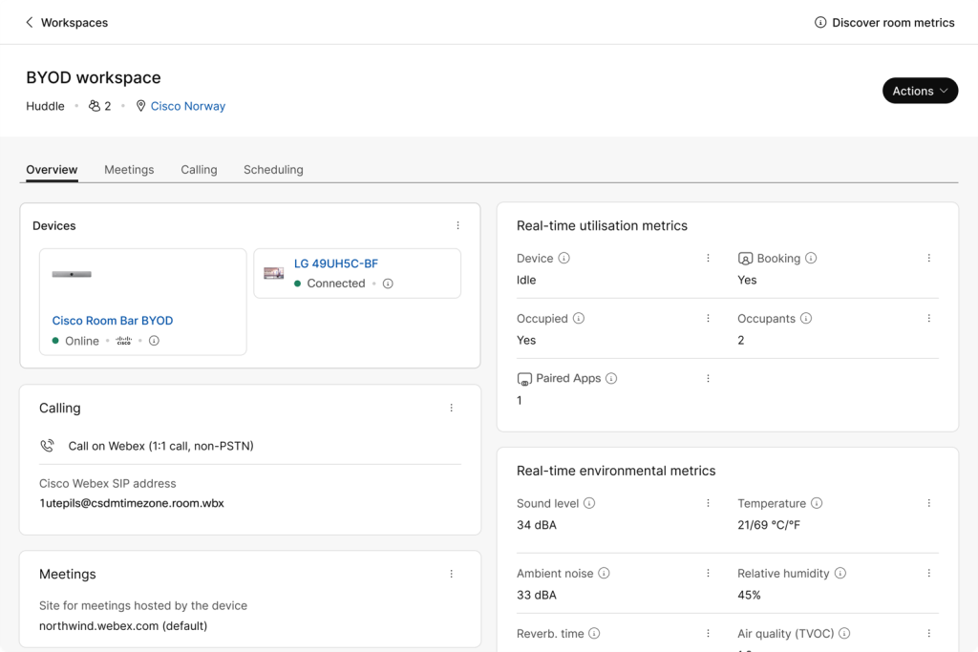The width and height of the screenshot is (978, 652).
Task: Open the Meetings card more options menu
Action: [452, 575]
